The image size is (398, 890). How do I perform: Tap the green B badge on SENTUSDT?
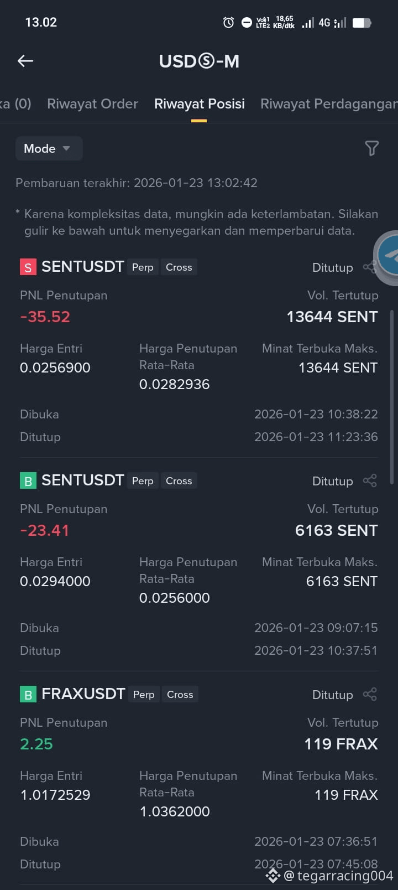click(x=28, y=481)
